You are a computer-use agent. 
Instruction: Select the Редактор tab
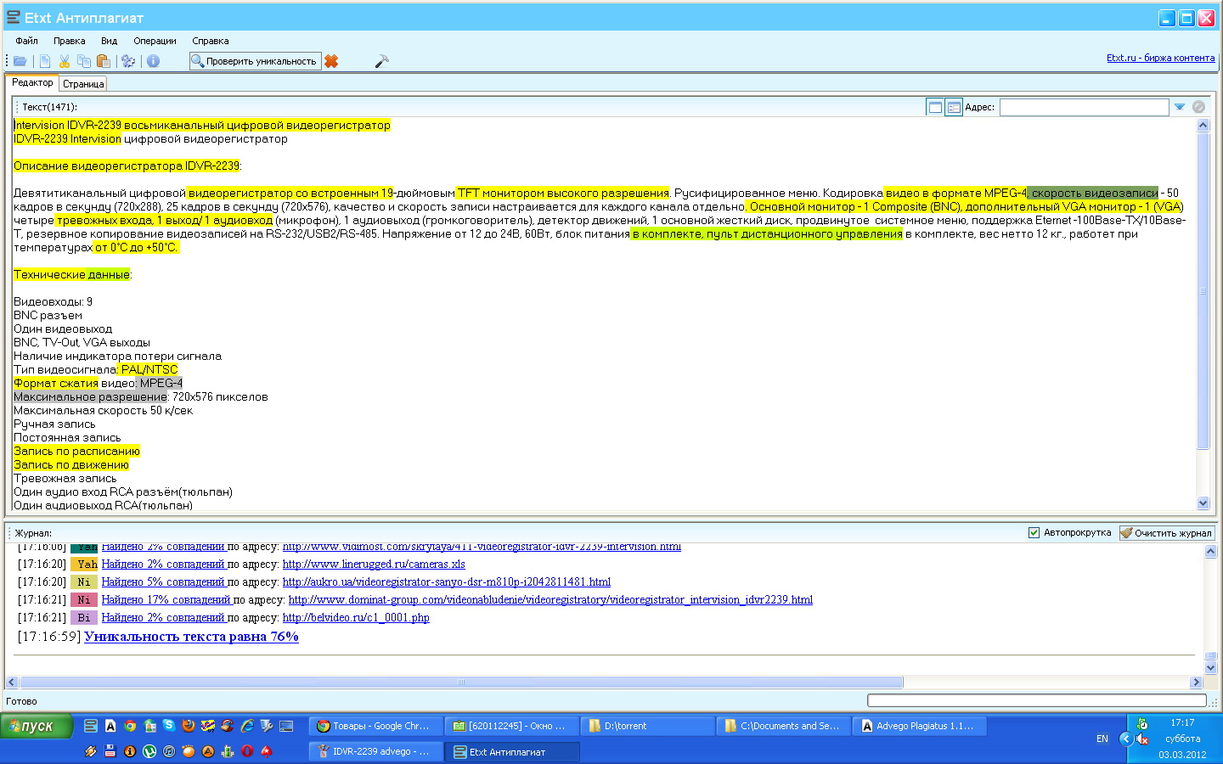tap(32, 82)
